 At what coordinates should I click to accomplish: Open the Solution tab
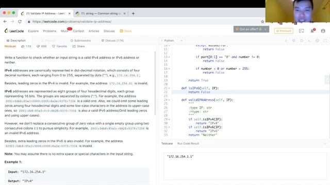point(48,41)
